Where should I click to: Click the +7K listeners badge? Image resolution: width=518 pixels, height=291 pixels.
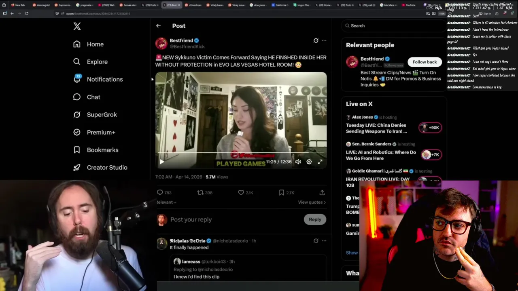coord(431,155)
